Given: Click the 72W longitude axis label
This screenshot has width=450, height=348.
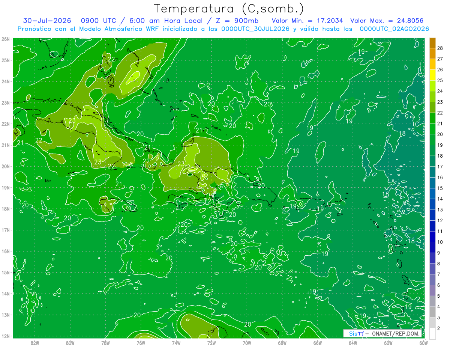Looking at the screenshot, I should tap(211, 343).
